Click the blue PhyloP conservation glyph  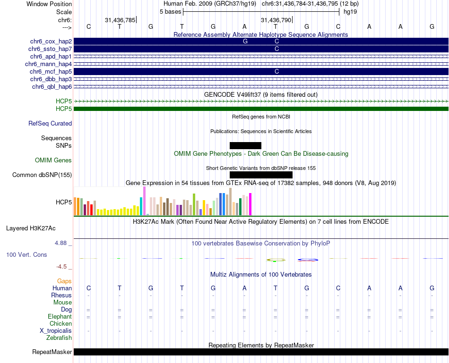tap(308, 260)
